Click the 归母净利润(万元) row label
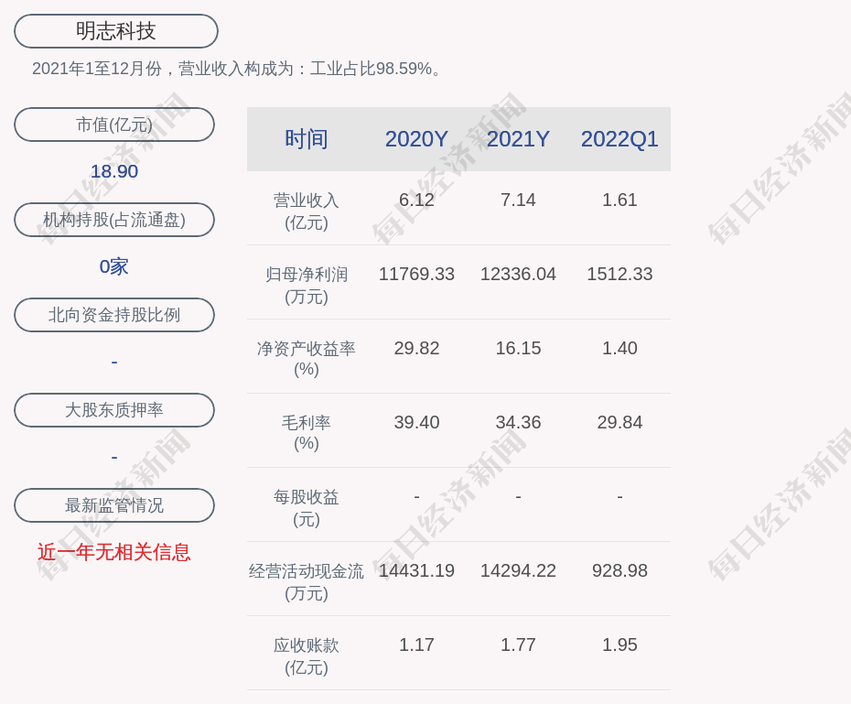This screenshot has width=851, height=704. coord(307,286)
